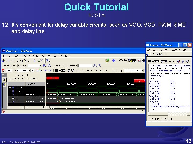This screenshot has height=144, width=193.
Task: Open Windows menu in Console window
Action: [x=176, y=50]
